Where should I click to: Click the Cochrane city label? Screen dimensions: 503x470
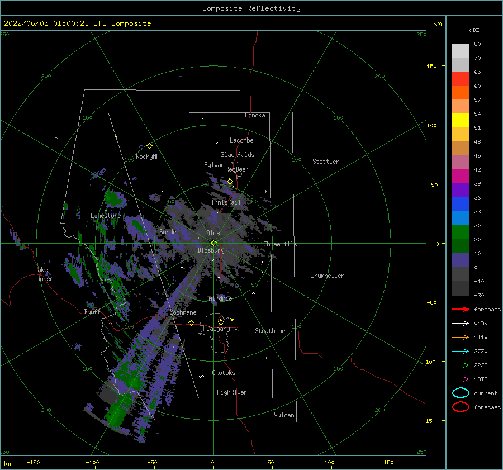pos(183,312)
